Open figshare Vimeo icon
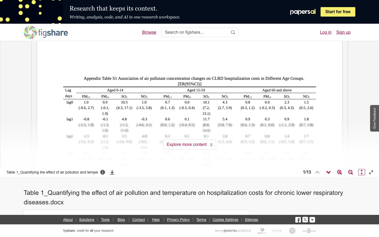 312,220
